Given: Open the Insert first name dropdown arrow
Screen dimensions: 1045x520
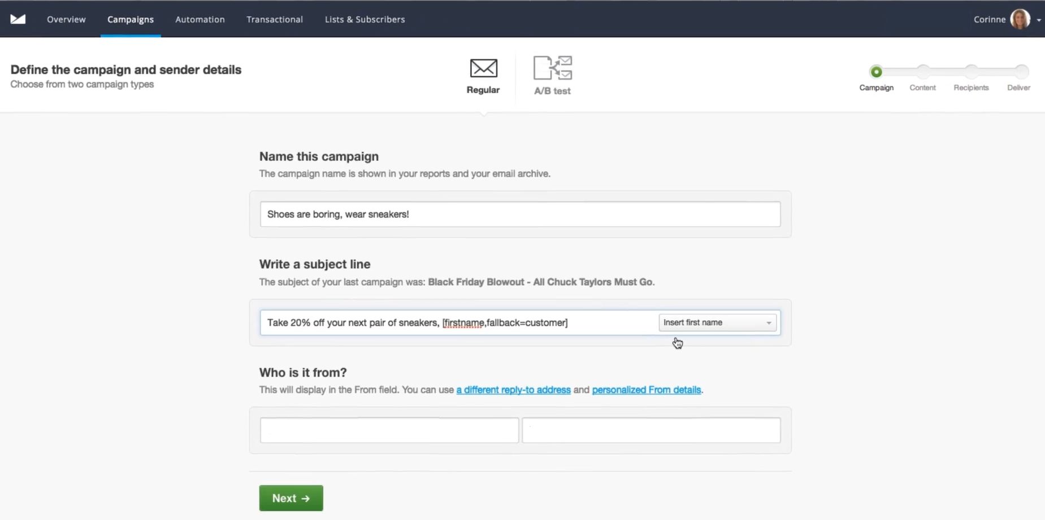Looking at the screenshot, I should [x=768, y=322].
